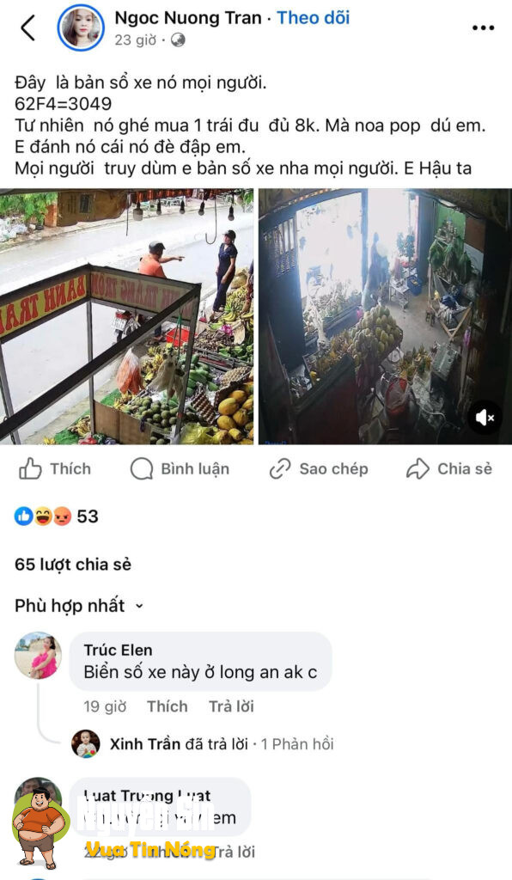This screenshot has width=512, height=880.
Task: View the 65 lượt chia sẻ list
Action: click(x=73, y=564)
